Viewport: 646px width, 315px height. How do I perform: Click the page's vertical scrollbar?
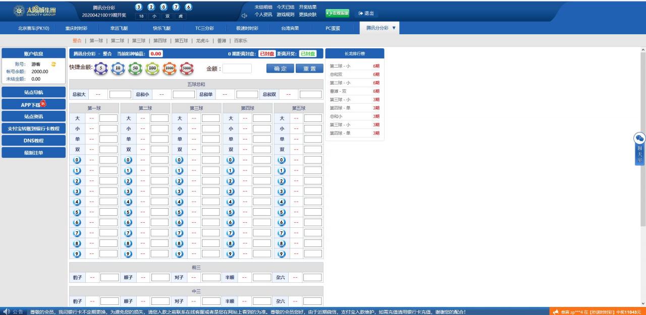coord(642,151)
